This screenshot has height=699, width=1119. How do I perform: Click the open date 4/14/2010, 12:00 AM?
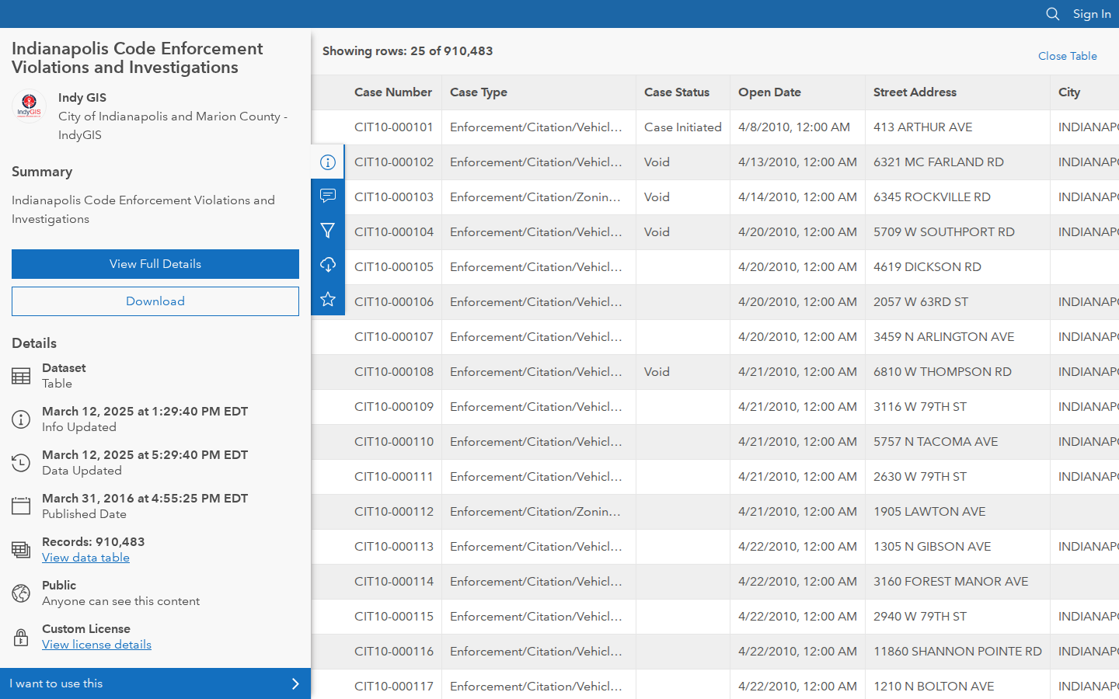tap(797, 197)
